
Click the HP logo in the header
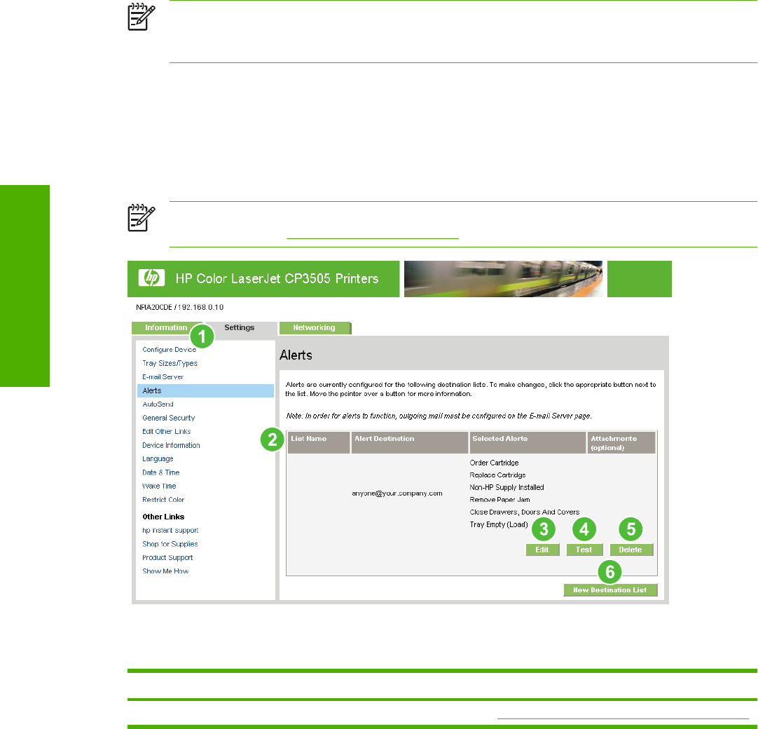click(151, 278)
